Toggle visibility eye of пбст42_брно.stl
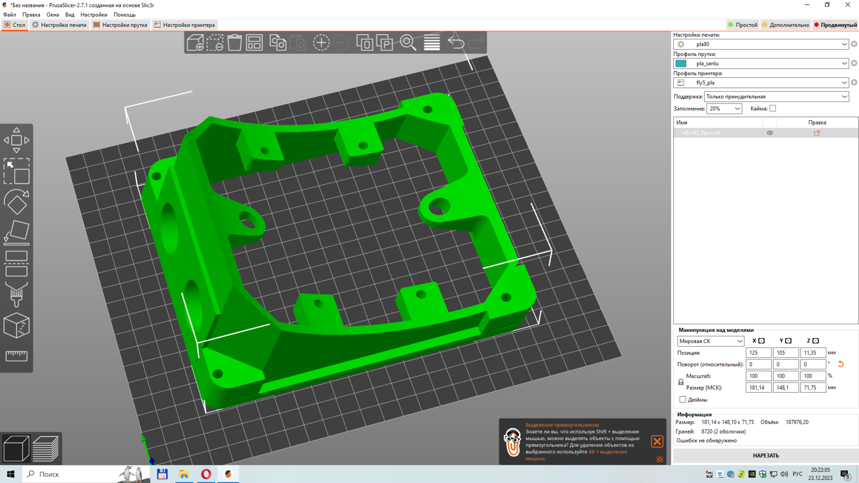 click(770, 133)
